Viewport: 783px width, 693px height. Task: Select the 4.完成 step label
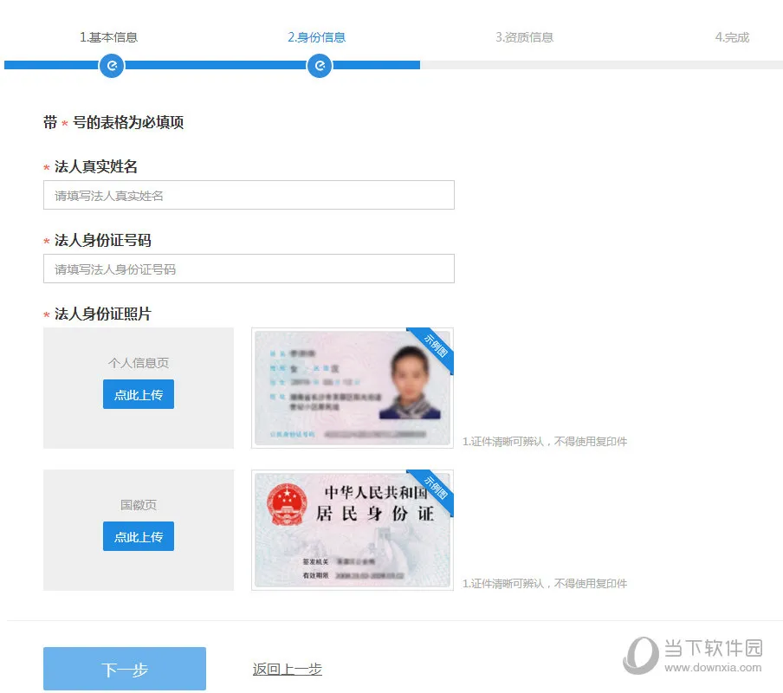pos(732,37)
